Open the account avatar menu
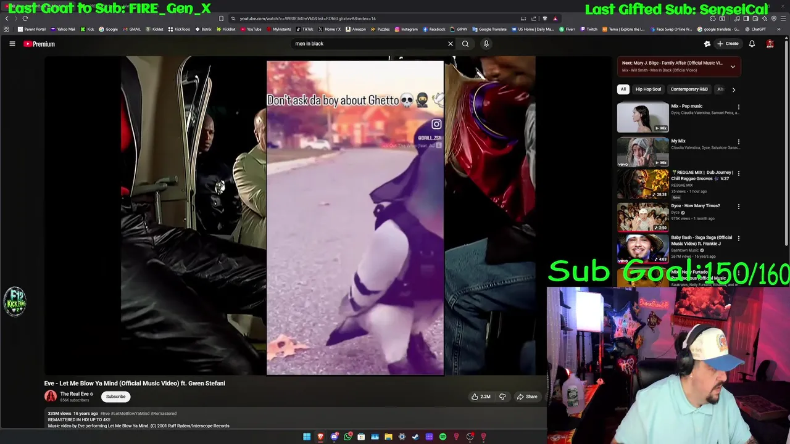790x444 pixels. tap(770, 44)
